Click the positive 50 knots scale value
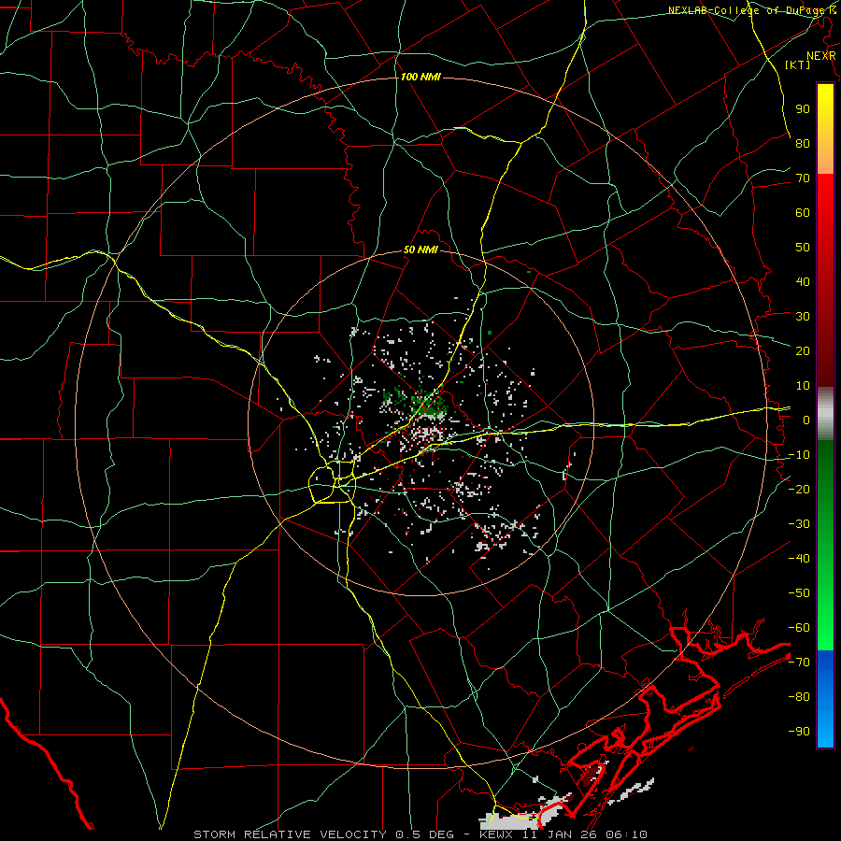Image resolution: width=841 pixels, height=841 pixels. coord(803,248)
